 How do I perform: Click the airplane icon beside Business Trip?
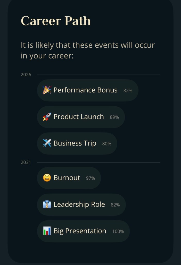point(47,143)
